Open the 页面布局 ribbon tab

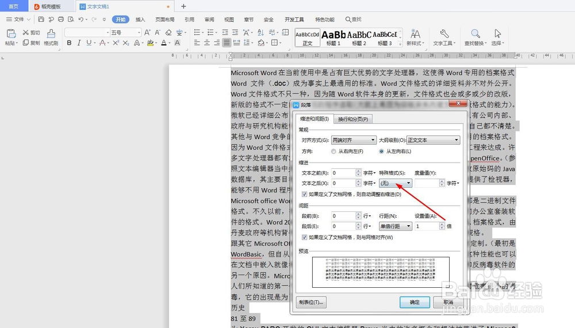coord(164,20)
